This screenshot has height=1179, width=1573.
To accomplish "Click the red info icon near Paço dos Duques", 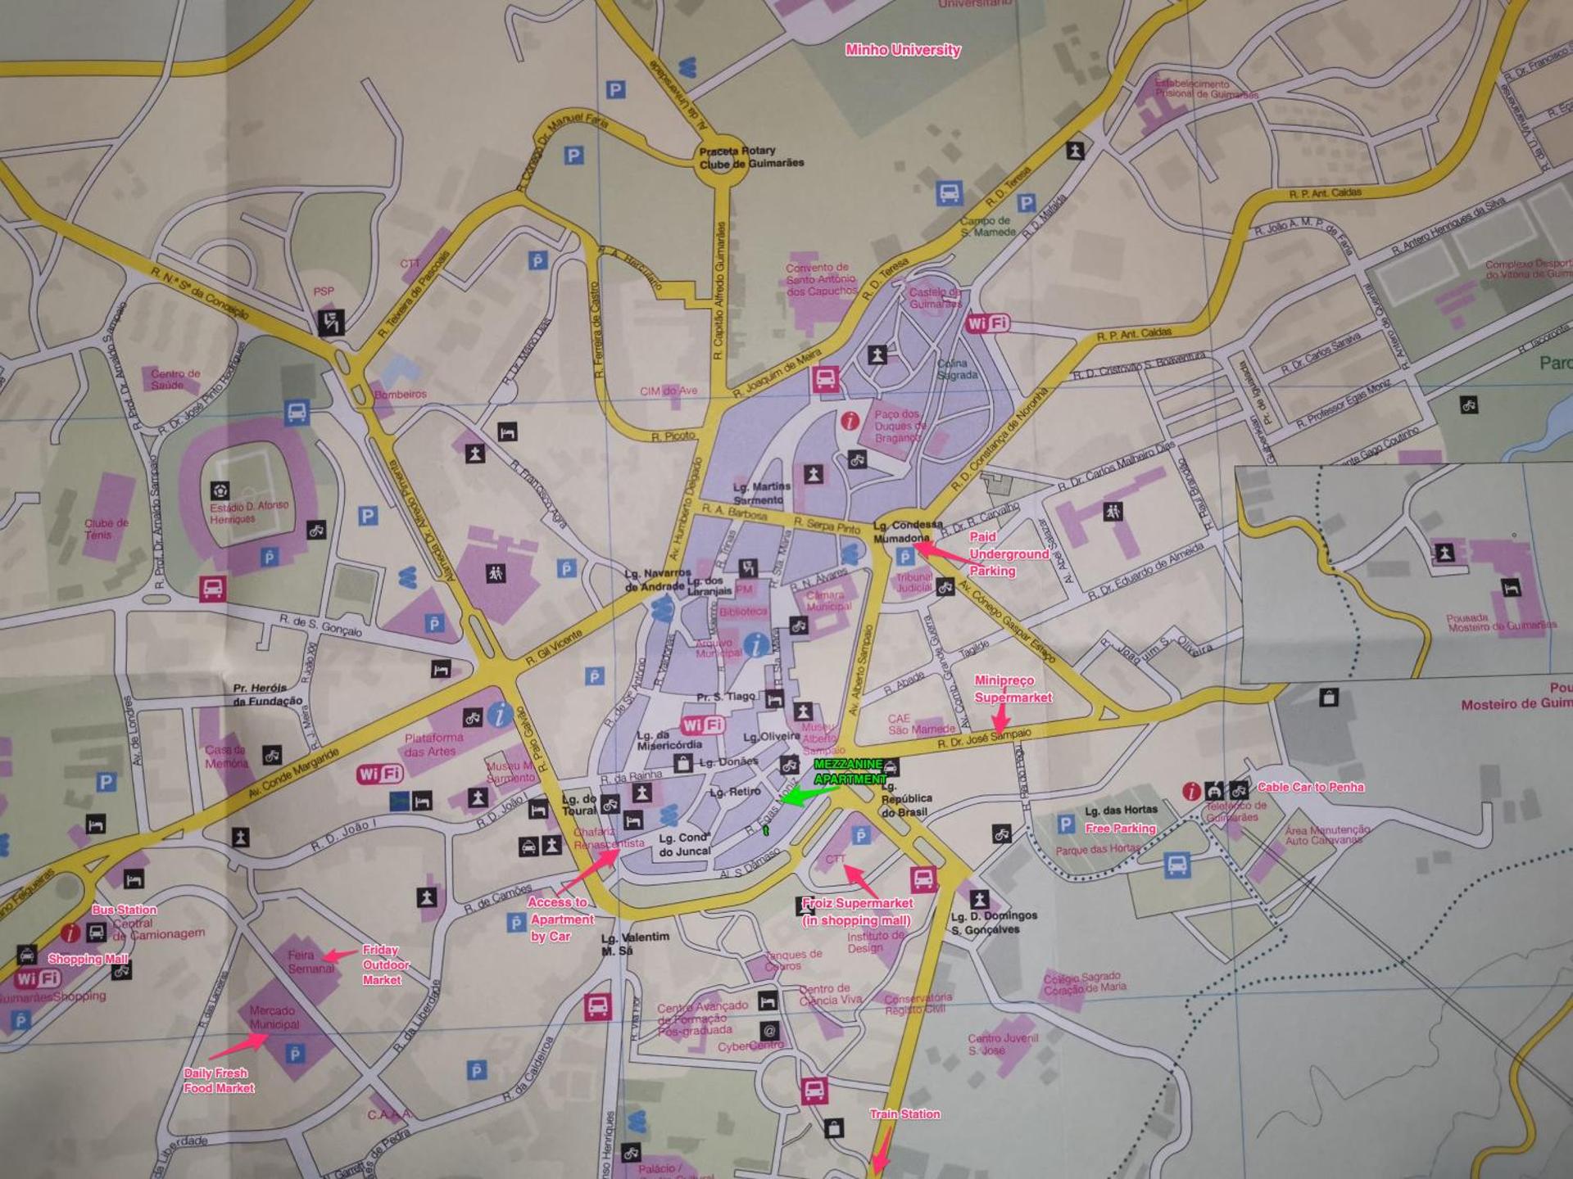I will click(850, 421).
